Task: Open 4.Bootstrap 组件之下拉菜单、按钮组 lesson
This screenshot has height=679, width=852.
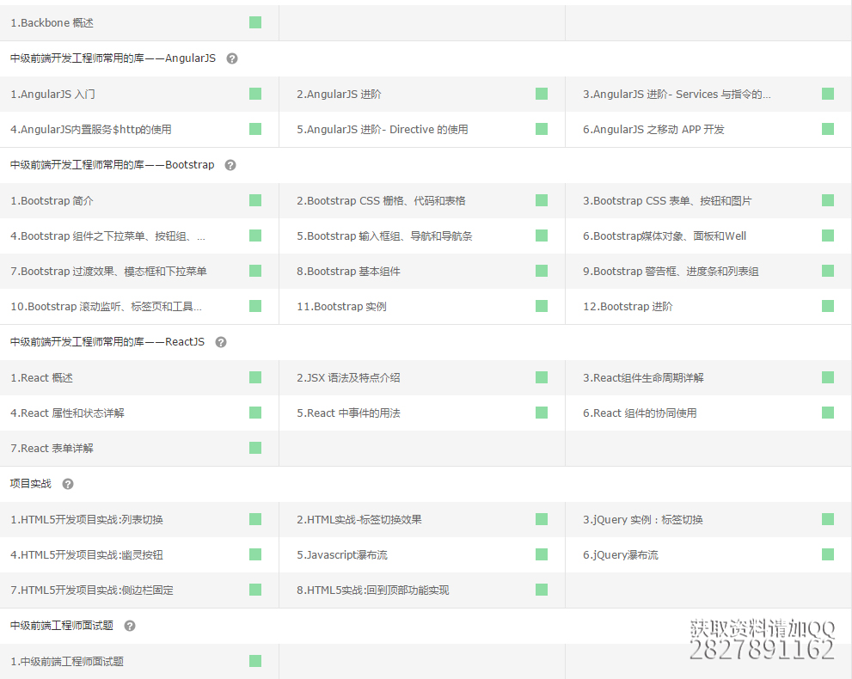Action: pos(108,236)
